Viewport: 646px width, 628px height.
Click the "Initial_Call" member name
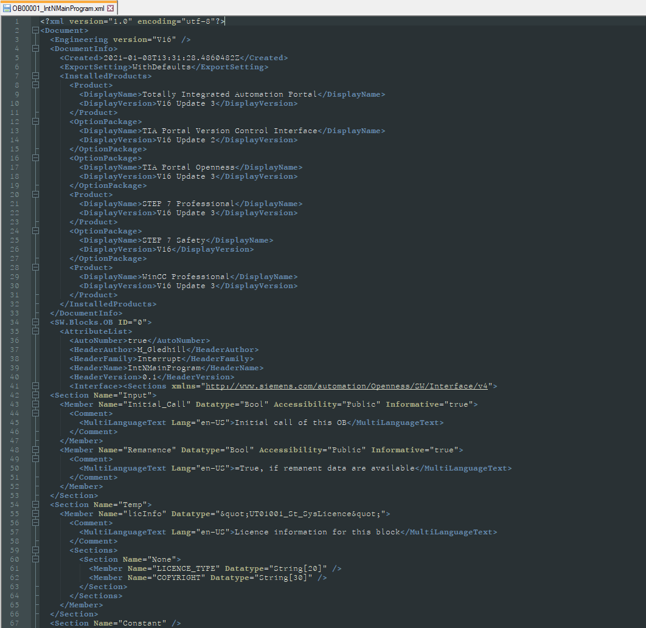156,404
